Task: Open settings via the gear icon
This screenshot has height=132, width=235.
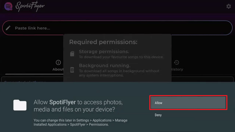Action: click(228, 6)
